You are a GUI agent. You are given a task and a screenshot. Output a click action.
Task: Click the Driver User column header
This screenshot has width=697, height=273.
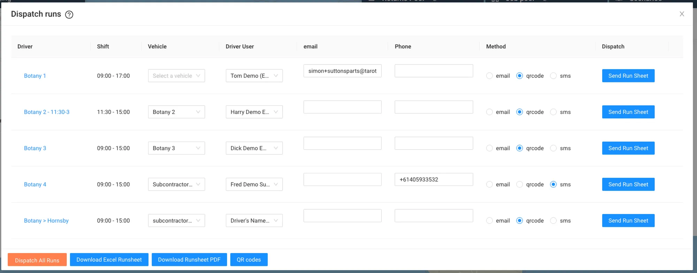click(x=240, y=46)
